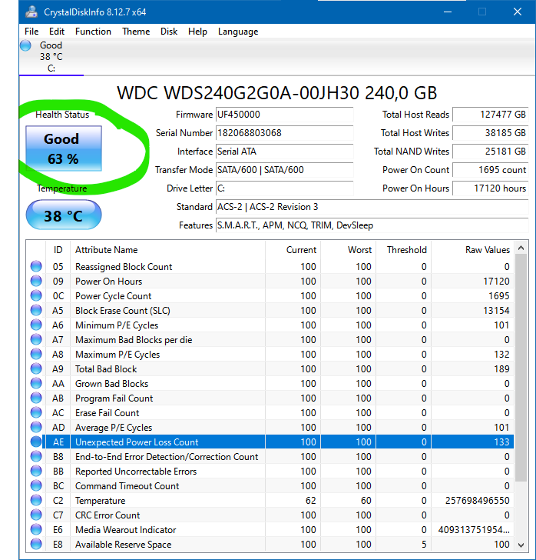This screenshot has height=560, width=536.
Task: Click status orb for Block Erase Count (SLC)
Action: point(36,310)
